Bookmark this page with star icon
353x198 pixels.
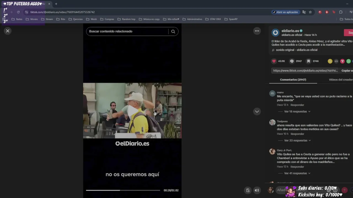(x=310, y=12)
